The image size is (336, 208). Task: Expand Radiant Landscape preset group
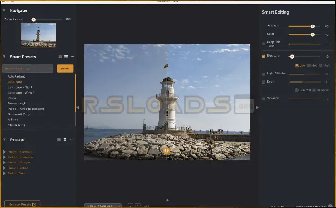click(4, 157)
